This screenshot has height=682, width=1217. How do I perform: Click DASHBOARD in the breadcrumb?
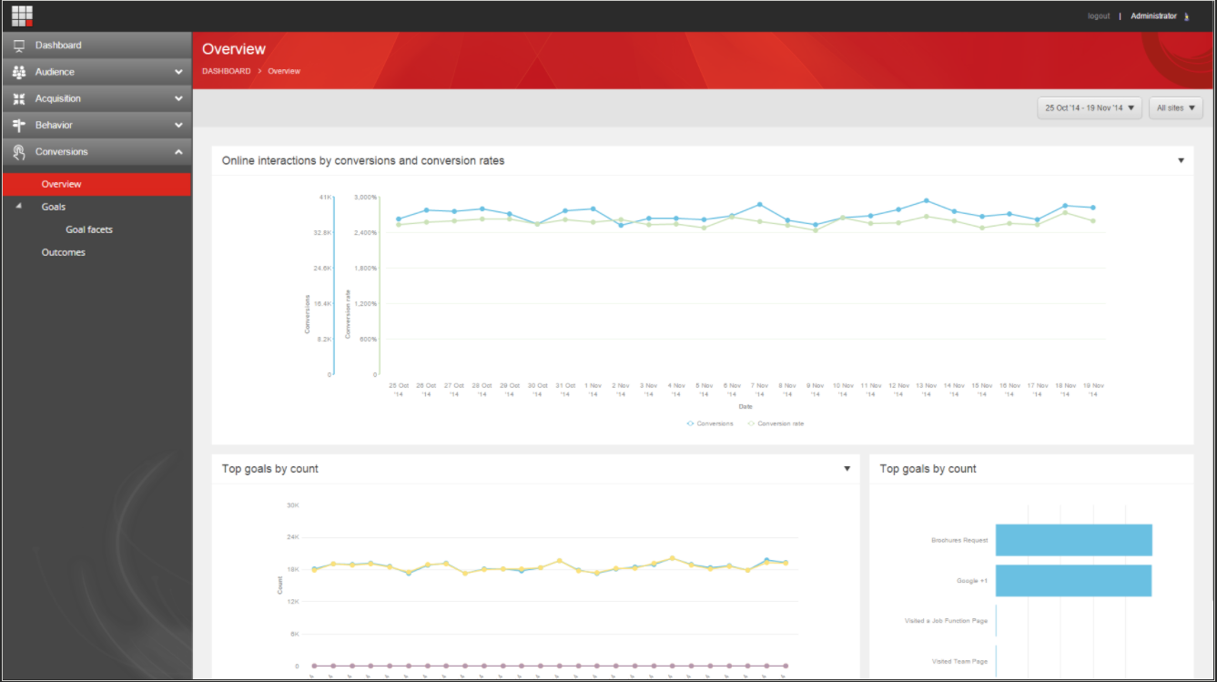tap(227, 71)
